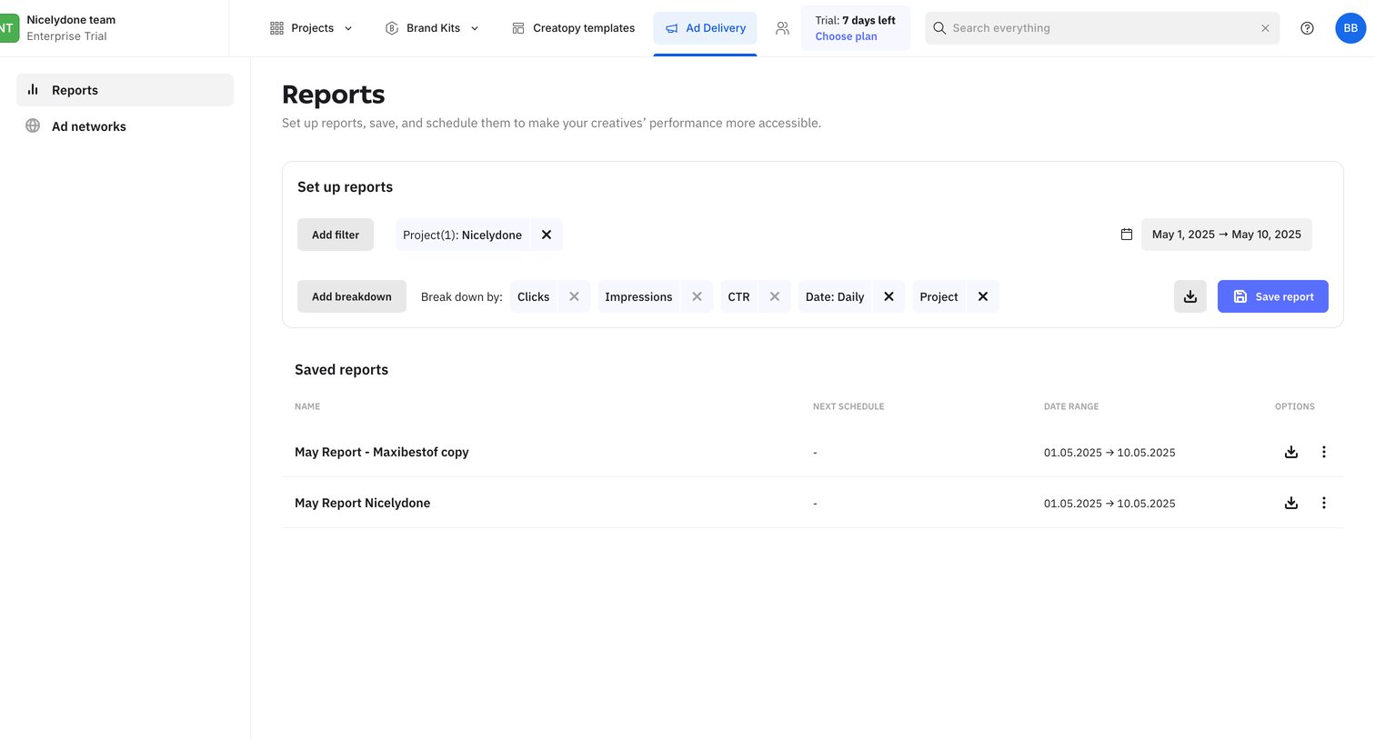Click the NAME column header
Screen dimensions: 1375x740
pyautogui.click(x=307, y=406)
